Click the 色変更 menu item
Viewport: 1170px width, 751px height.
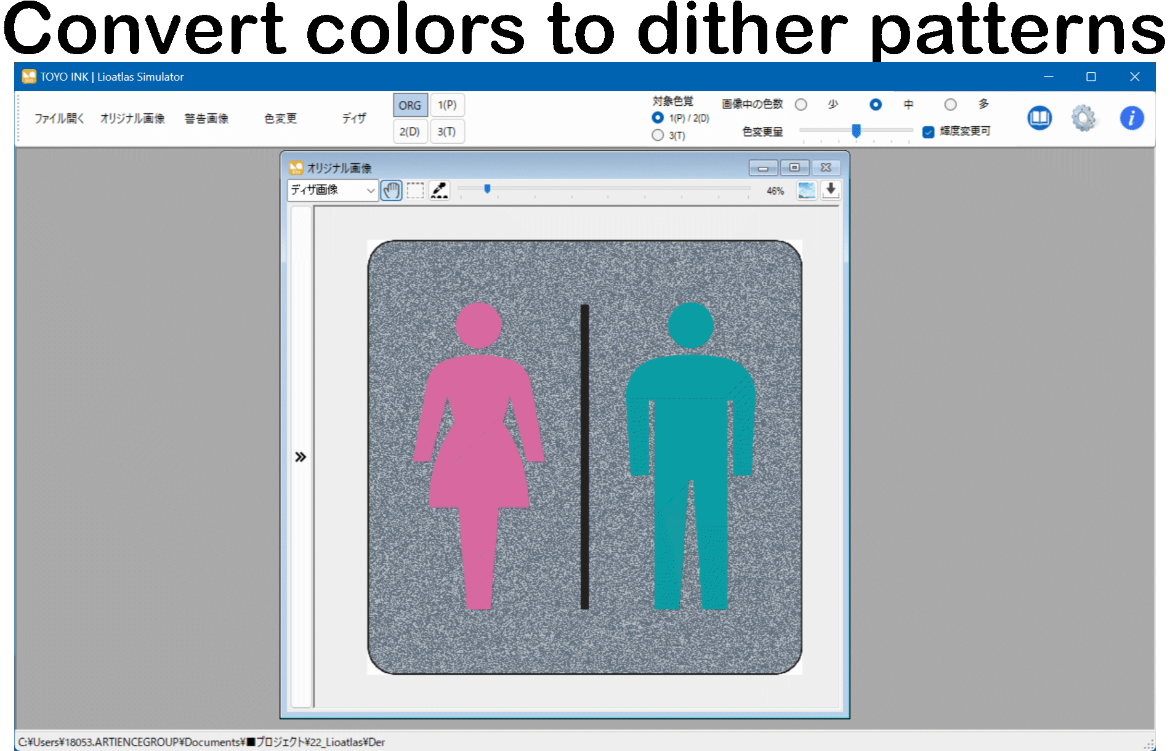tap(280, 118)
